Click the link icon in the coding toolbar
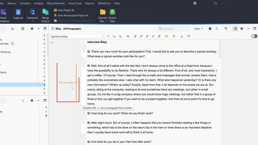The height and width of the screenshot is (145, 258). [181, 36]
